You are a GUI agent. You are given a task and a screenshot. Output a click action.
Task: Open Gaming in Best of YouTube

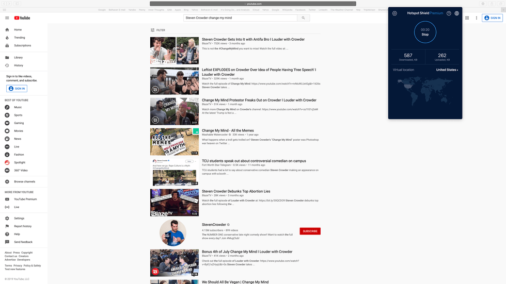pyautogui.click(x=19, y=123)
